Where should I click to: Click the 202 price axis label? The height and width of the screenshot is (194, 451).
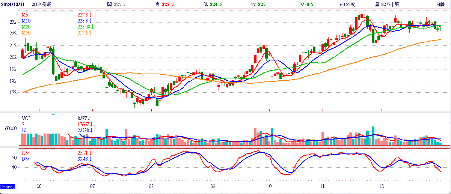[x=13, y=57]
